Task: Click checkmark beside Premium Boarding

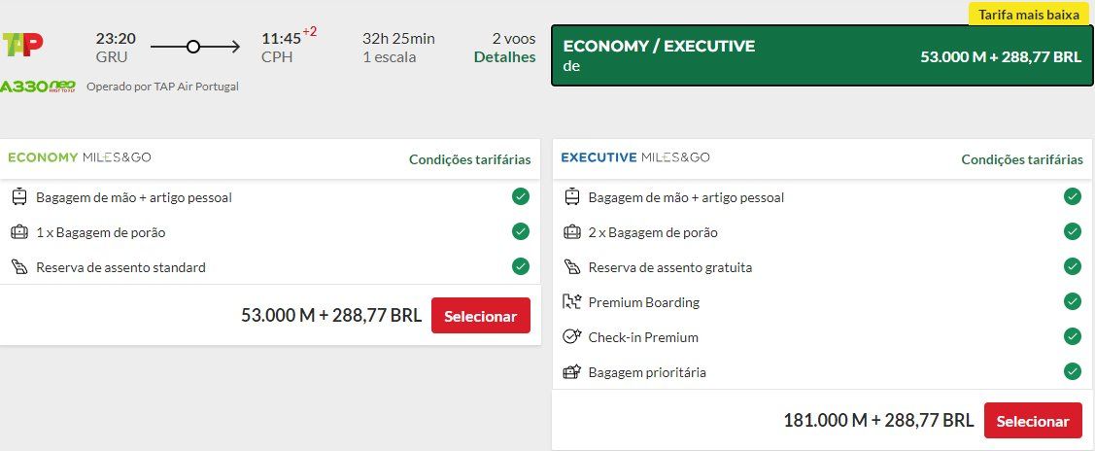Action: pyautogui.click(x=1073, y=301)
